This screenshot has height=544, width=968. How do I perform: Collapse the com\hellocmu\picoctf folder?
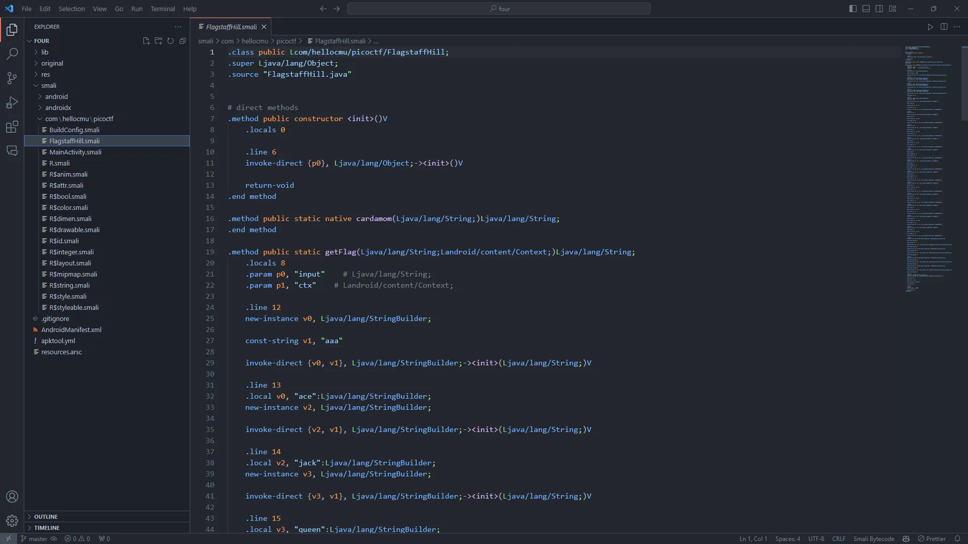(107, 119)
